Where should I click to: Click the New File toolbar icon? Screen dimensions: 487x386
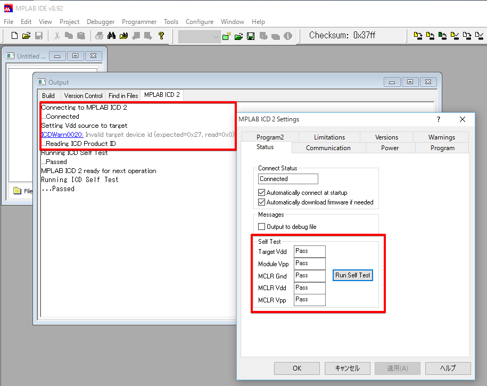14,36
